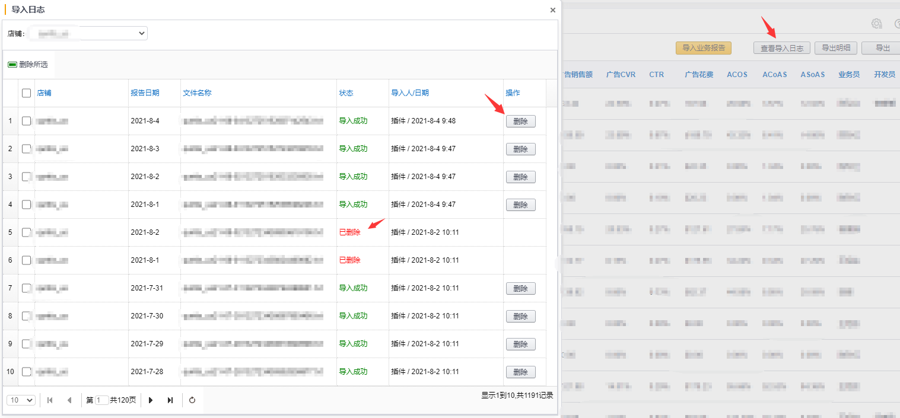Delete the 2021-8-4 import record

(x=520, y=122)
